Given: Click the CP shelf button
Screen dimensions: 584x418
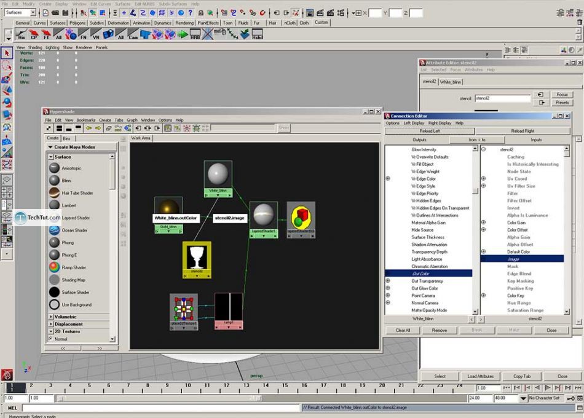Looking at the screenshot, I should [x=34, y=34].
